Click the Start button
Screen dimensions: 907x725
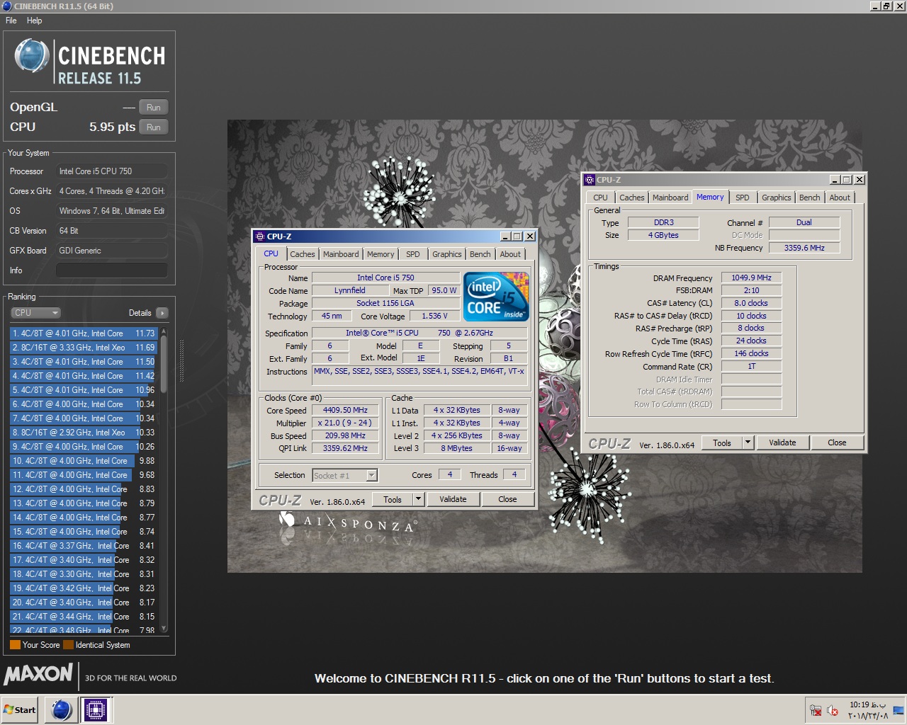pyautogui.click(x=19, y=710)
